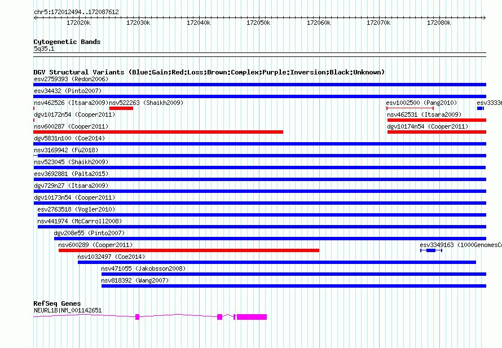Click the esv2759393 (Redon2006) variant label
502x348 pixels.
(x=71, y=79)
